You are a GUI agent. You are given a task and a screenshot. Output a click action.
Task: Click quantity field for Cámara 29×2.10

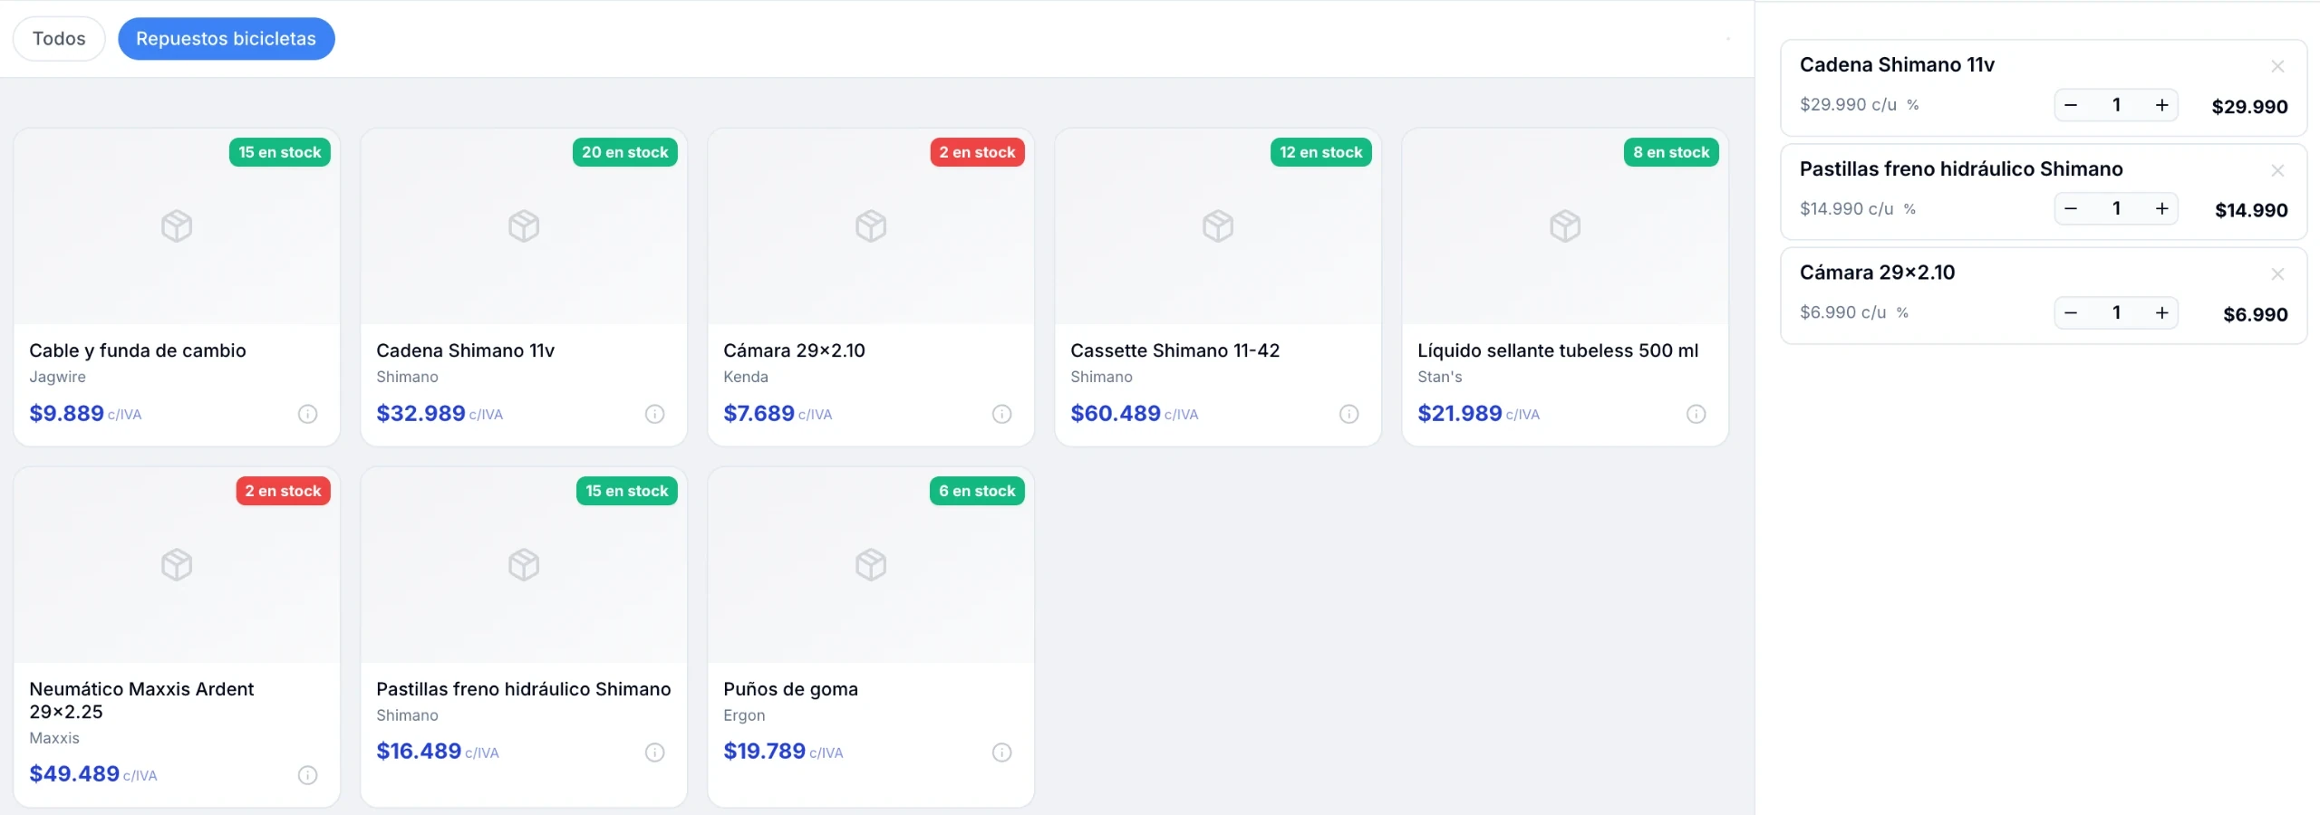[x=2116, y=312]
